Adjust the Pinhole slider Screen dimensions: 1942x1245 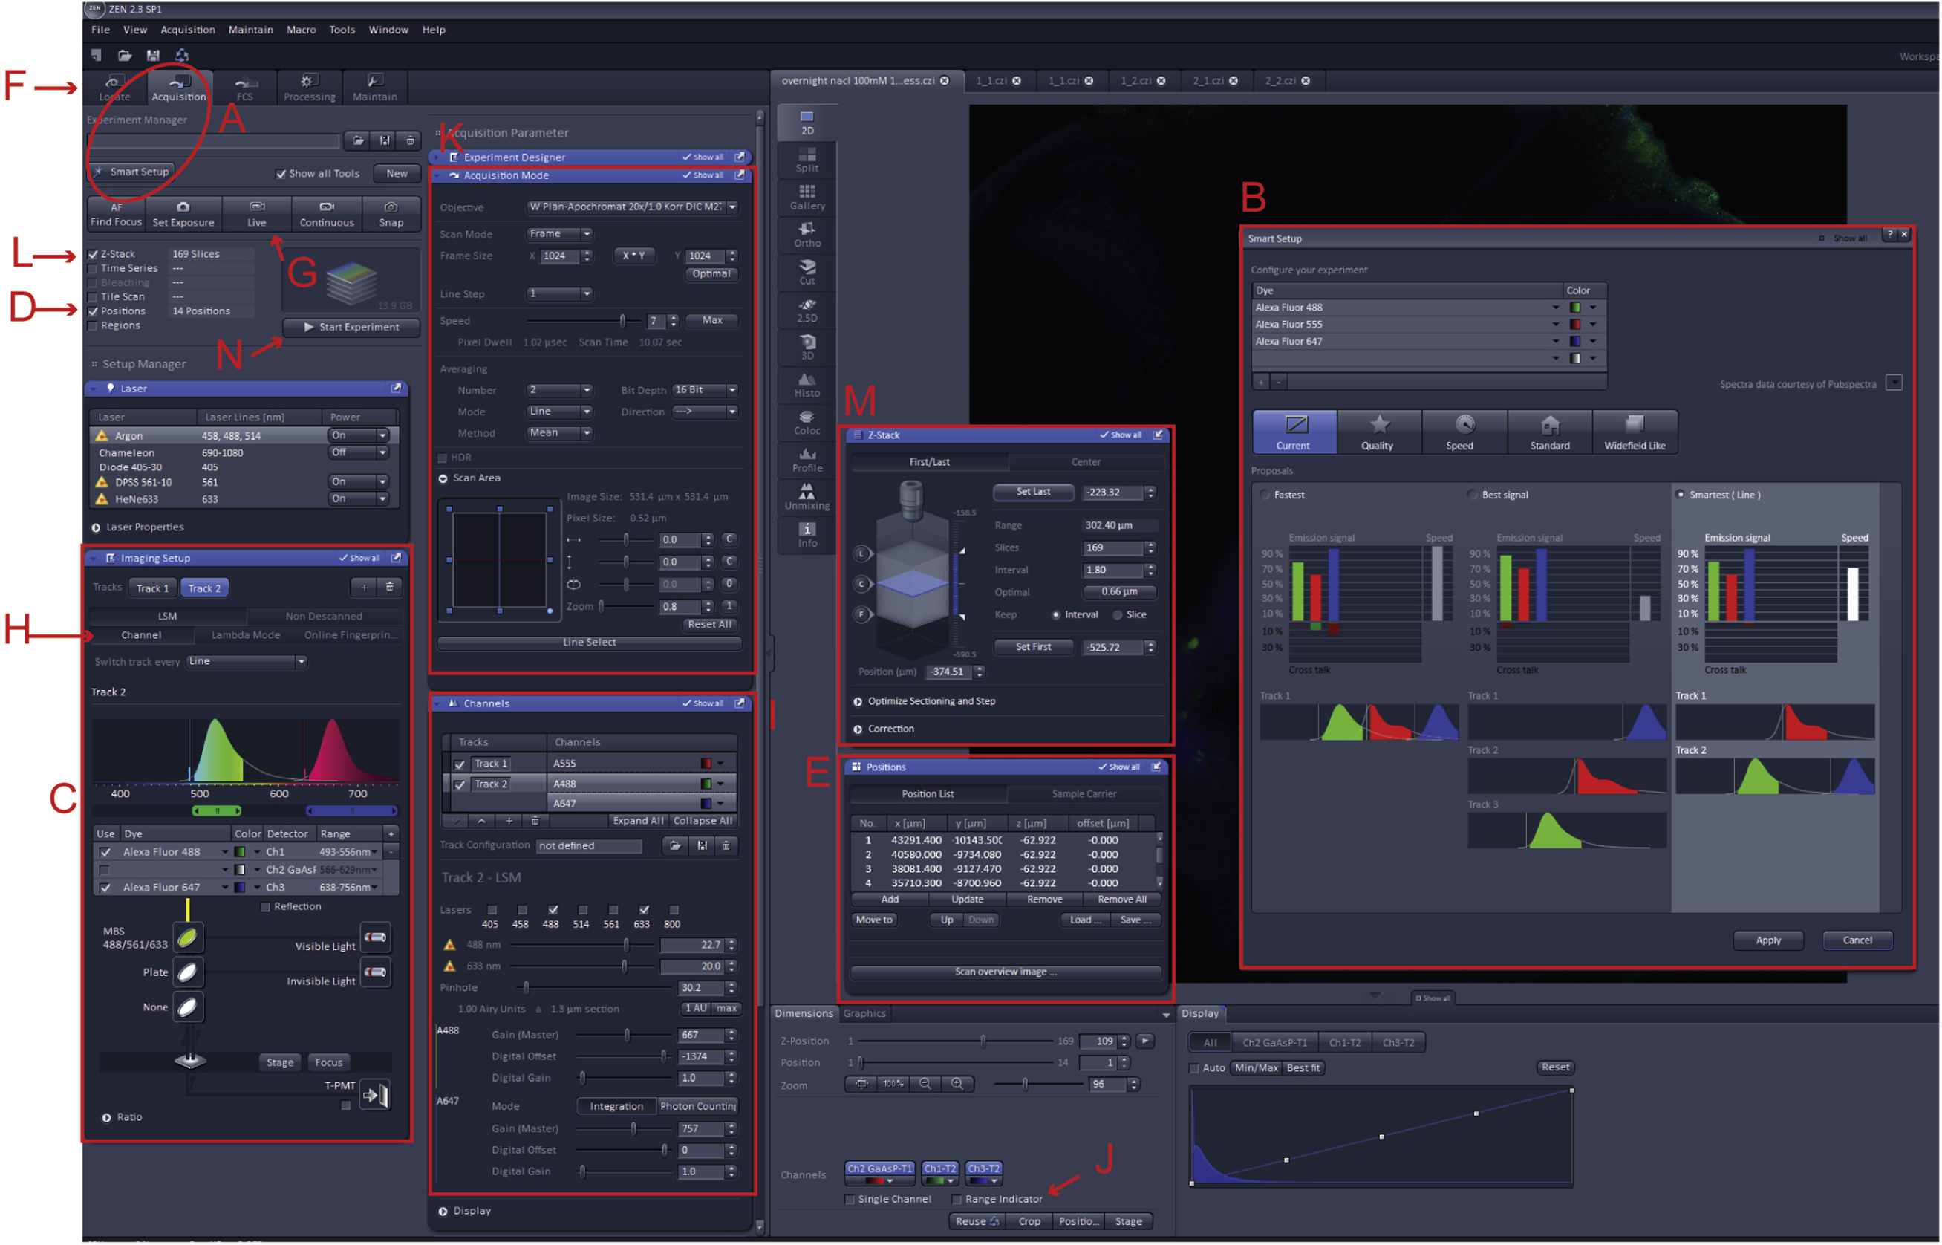[526, 989]
